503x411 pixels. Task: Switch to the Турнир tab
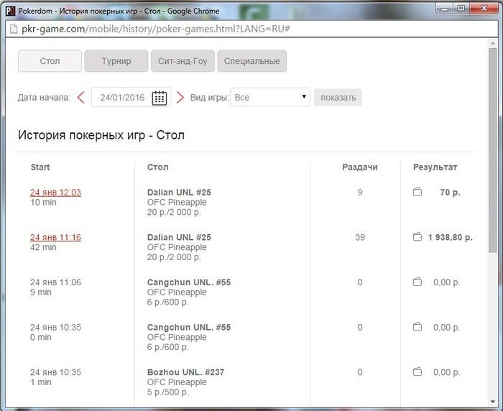116,61
